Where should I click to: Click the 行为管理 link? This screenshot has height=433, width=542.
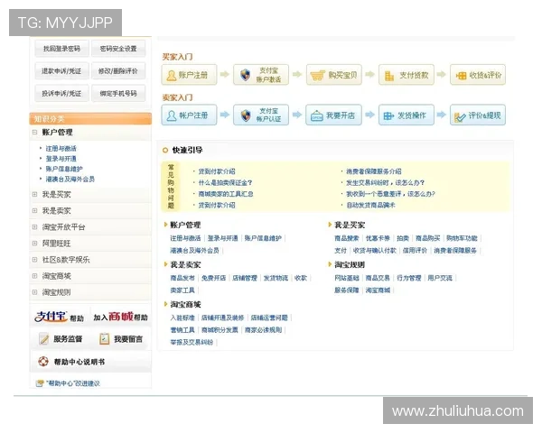408,278
